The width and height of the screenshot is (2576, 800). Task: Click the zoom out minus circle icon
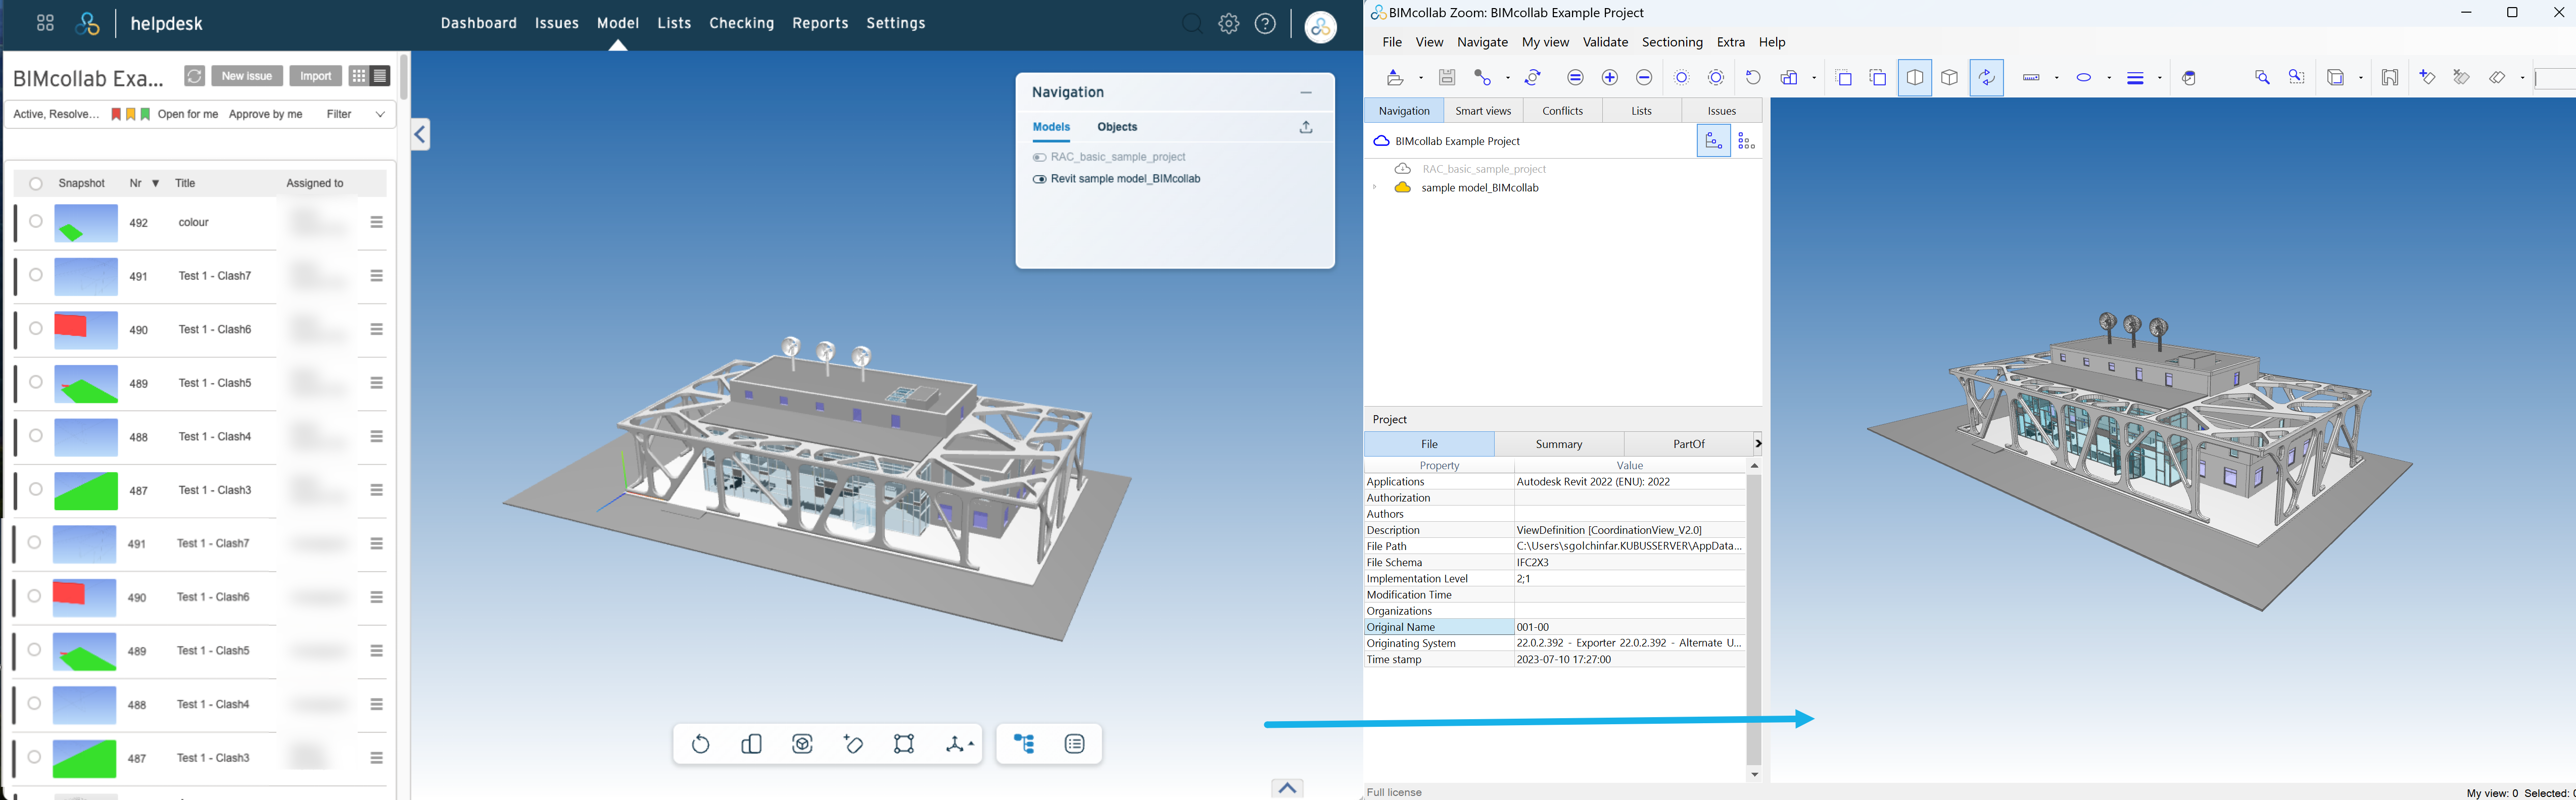(1644, 77)
